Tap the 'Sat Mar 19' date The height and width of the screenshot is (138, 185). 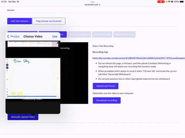13,2
